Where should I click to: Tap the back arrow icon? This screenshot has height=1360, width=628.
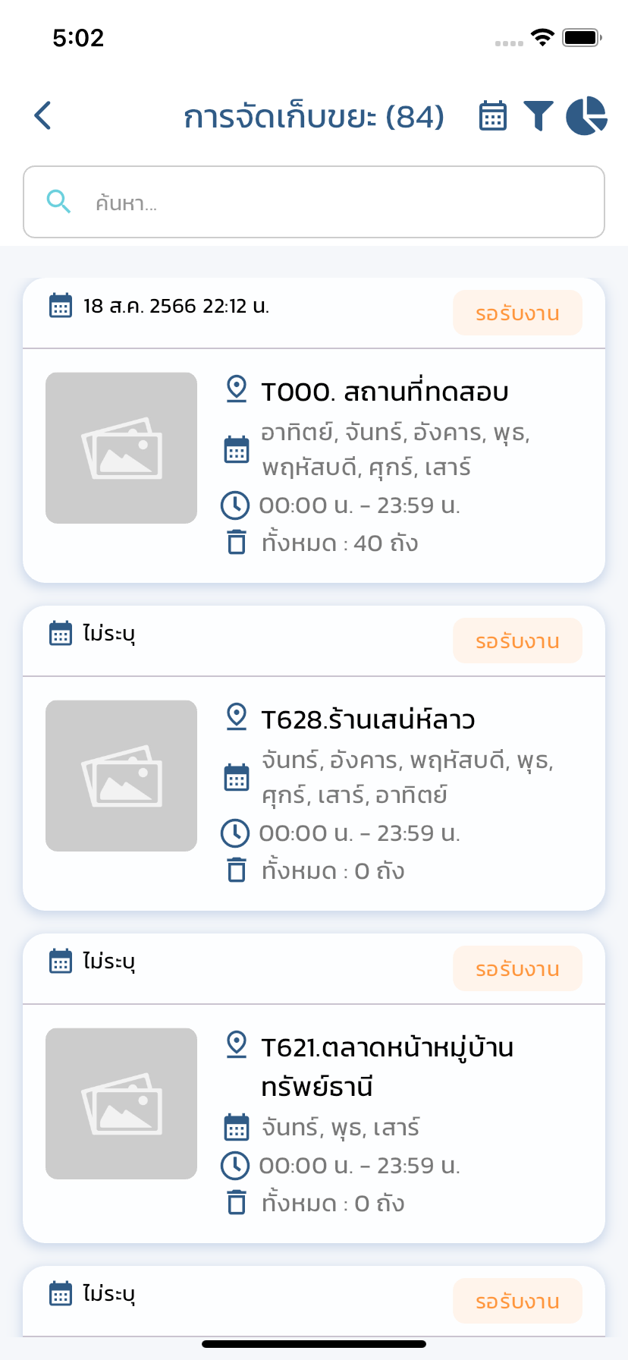click(x=43, y=116)
